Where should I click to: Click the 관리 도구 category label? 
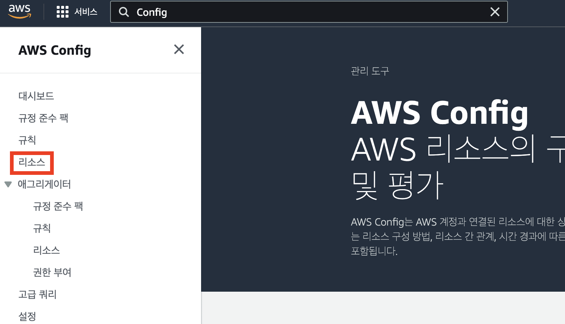(x=370, y=71)
